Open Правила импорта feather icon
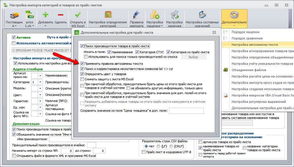Image resolution: width=294 pixels, height=167 pixels. (136, 15)
